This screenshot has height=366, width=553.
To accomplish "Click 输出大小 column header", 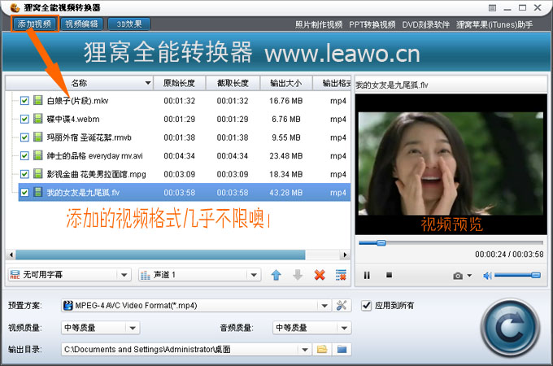I will point(286,83).
